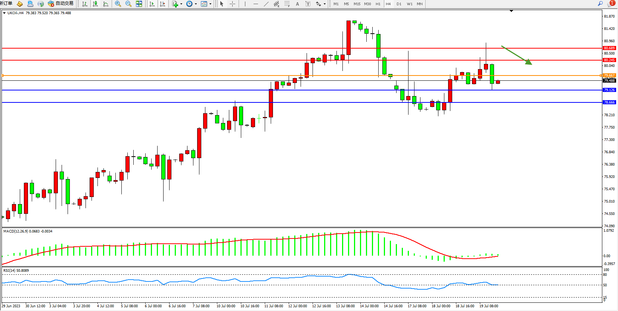Open the search magnifier icon
Screen dimensions: 618x311
click(600, 4)
